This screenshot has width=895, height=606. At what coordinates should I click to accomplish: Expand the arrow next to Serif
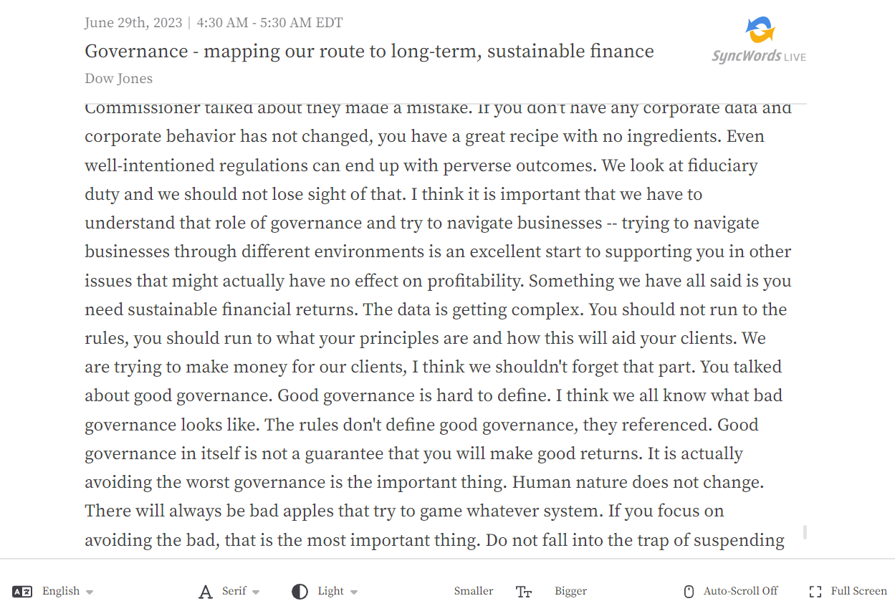256,592
